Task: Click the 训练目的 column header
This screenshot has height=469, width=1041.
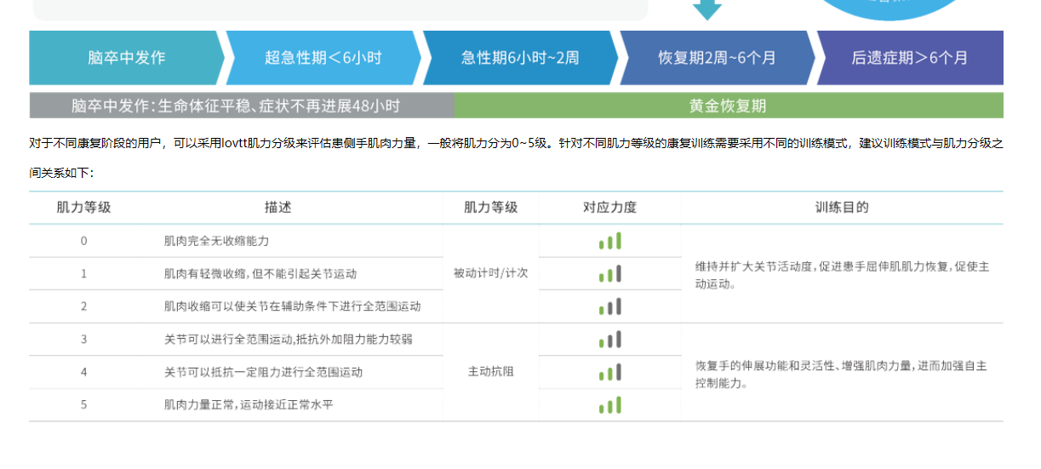Action: 842,208
